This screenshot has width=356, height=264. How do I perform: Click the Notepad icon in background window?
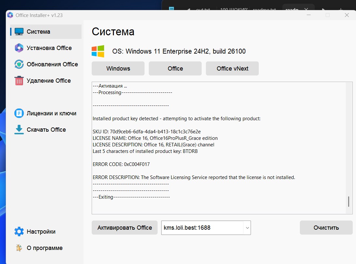[171, 9]
